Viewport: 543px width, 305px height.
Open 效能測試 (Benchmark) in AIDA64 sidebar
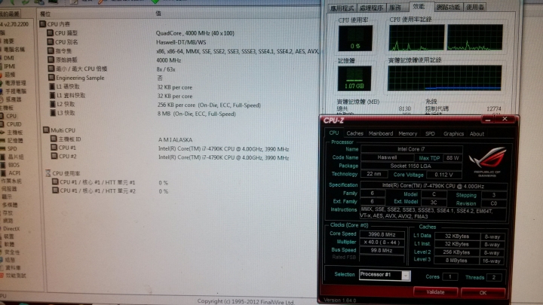15,276
